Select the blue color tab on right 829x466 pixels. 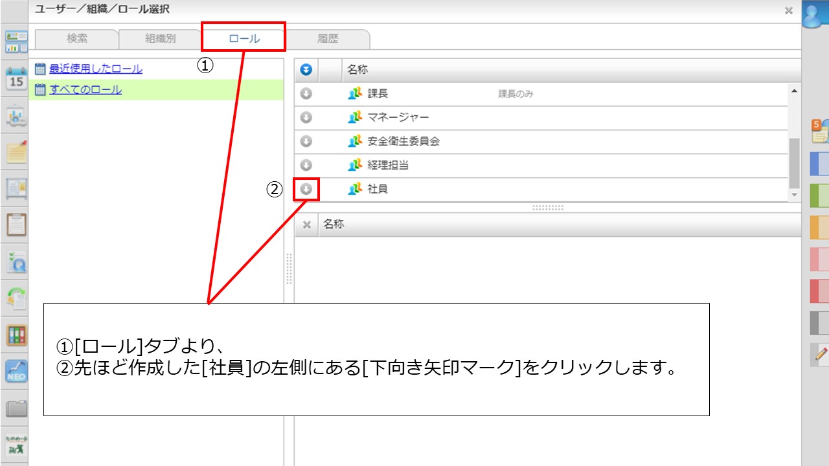(x=819, y=164)
